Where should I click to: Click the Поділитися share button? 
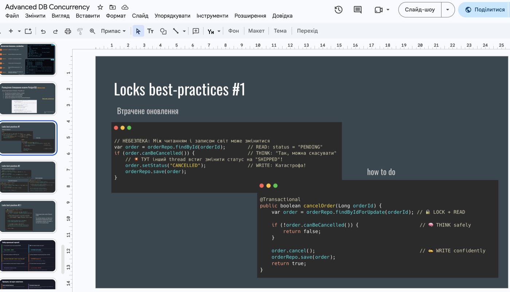[484, 10]
